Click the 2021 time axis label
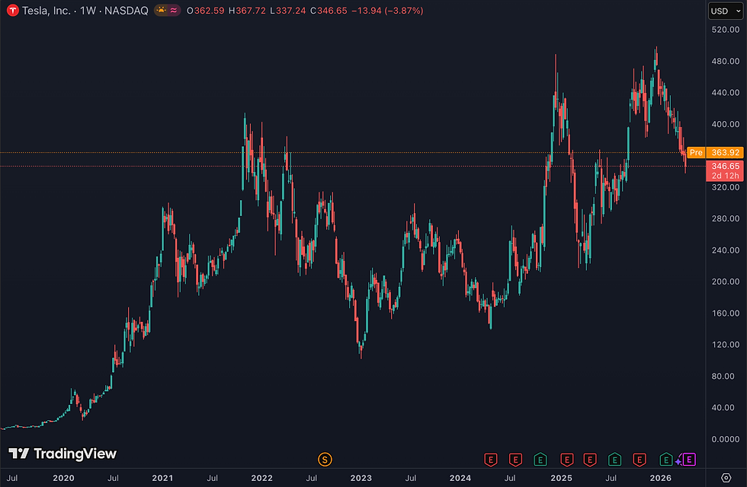747x487 pixels. (162, 478)
